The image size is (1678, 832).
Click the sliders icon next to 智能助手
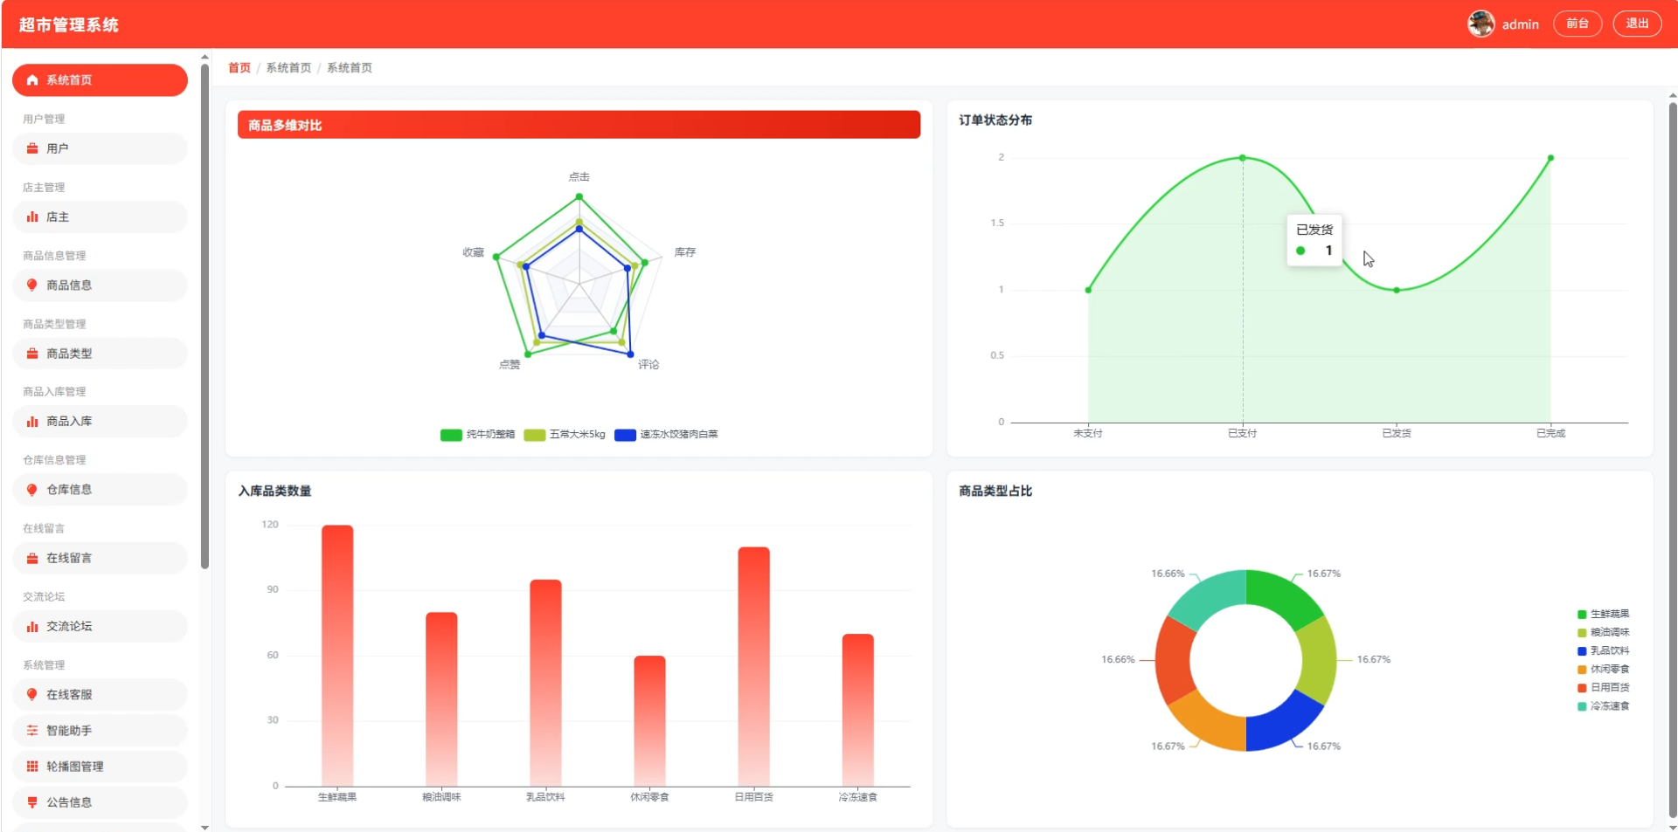click(32, 731)
